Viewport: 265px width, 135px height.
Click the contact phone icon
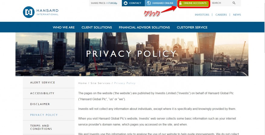tap(126, 3)
